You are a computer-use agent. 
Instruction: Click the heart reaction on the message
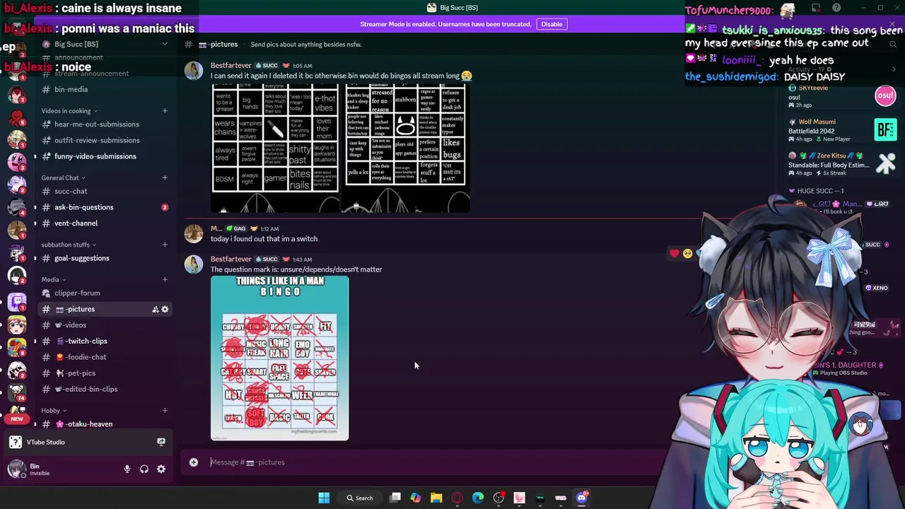tap(675, 253)
